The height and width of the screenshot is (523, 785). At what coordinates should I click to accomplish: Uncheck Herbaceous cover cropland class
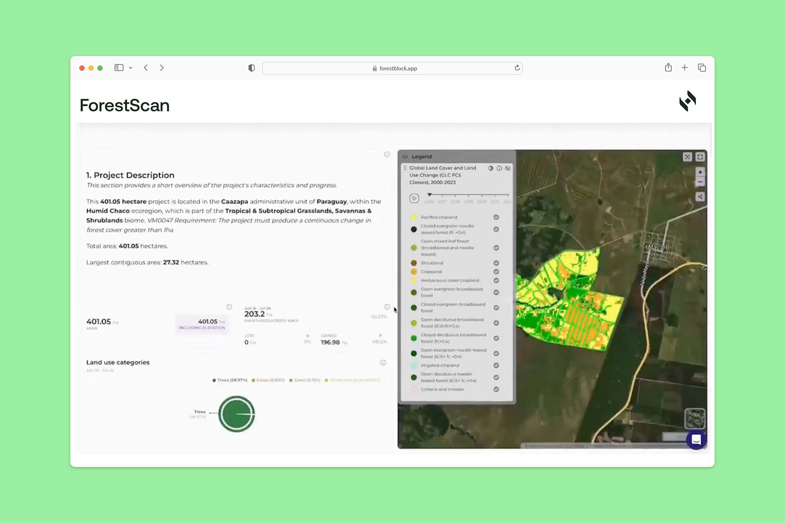tap(496, 280)
